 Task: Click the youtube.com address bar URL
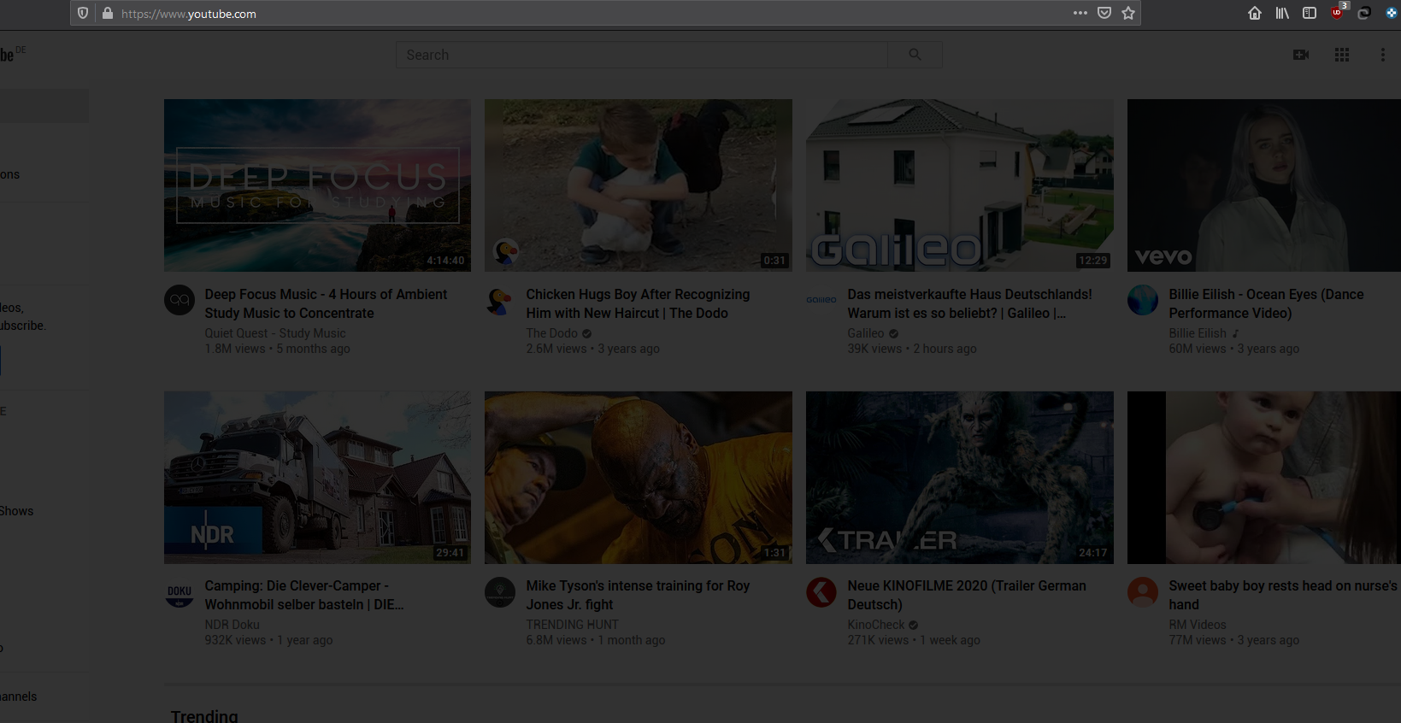click(189, 14)
